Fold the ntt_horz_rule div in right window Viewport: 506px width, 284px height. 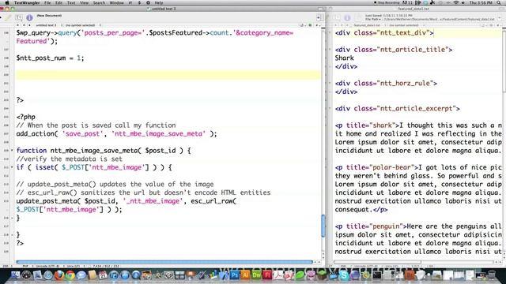(330, 83)
